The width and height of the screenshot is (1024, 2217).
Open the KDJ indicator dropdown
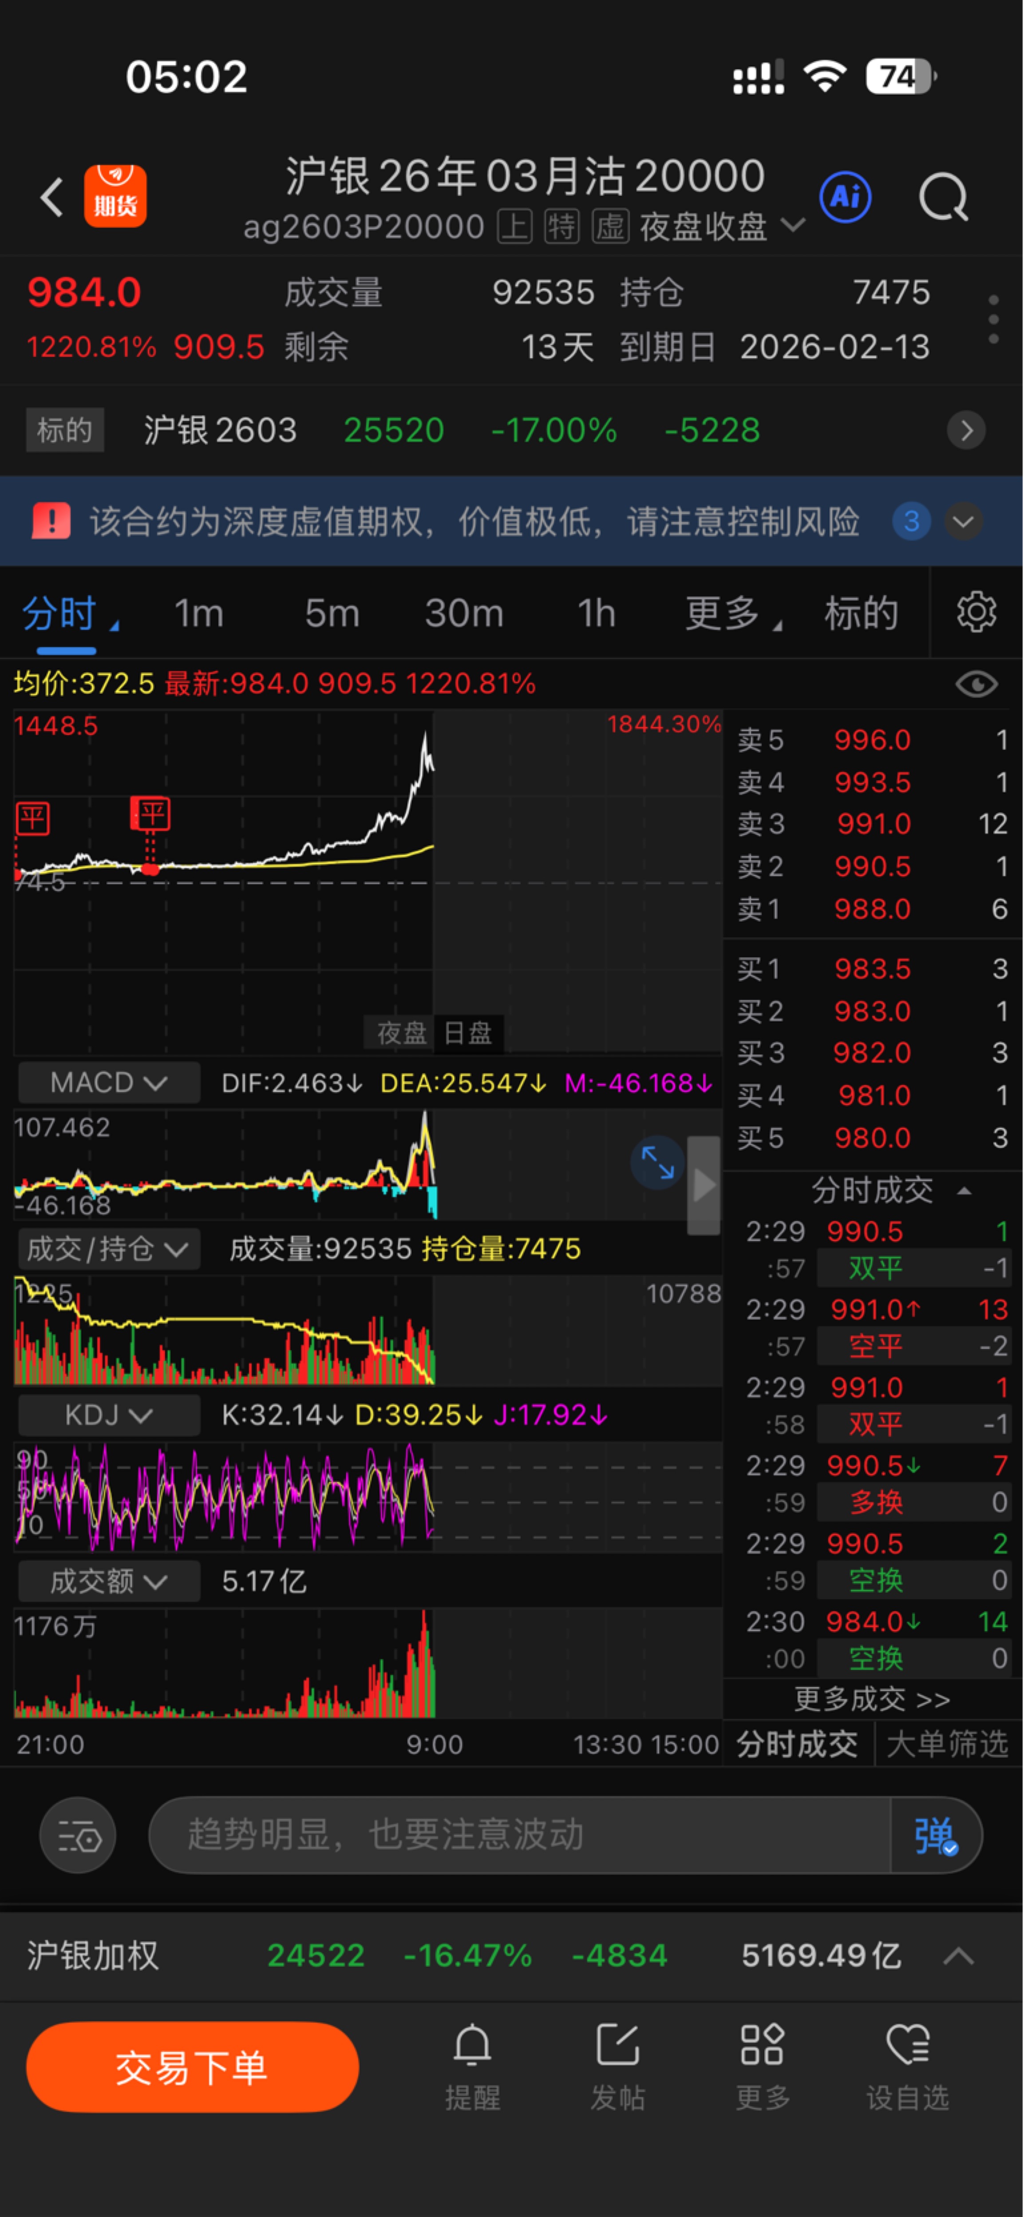point(108,1415)
